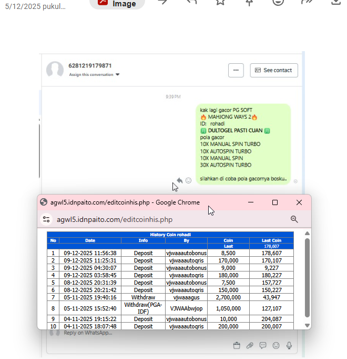Click the 5/12/2025 pukul date text

click(x=35, y=6)
